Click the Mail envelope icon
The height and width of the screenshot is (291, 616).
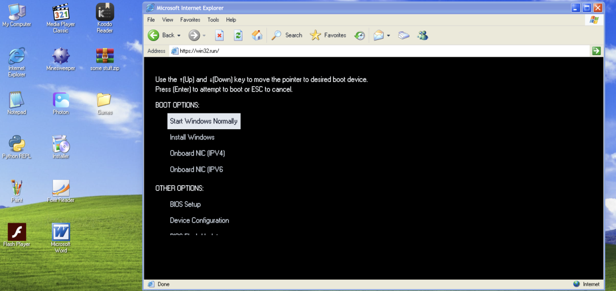tap(379, 35)
